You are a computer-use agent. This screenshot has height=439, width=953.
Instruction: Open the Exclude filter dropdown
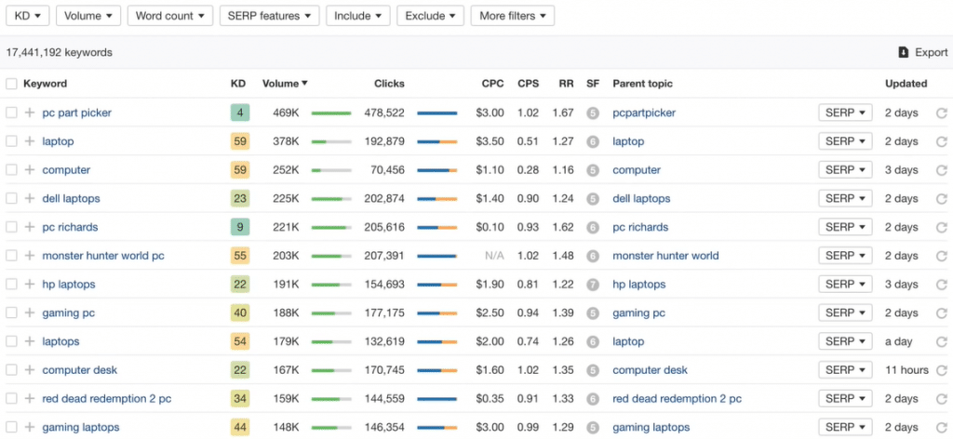coord(430,16)
